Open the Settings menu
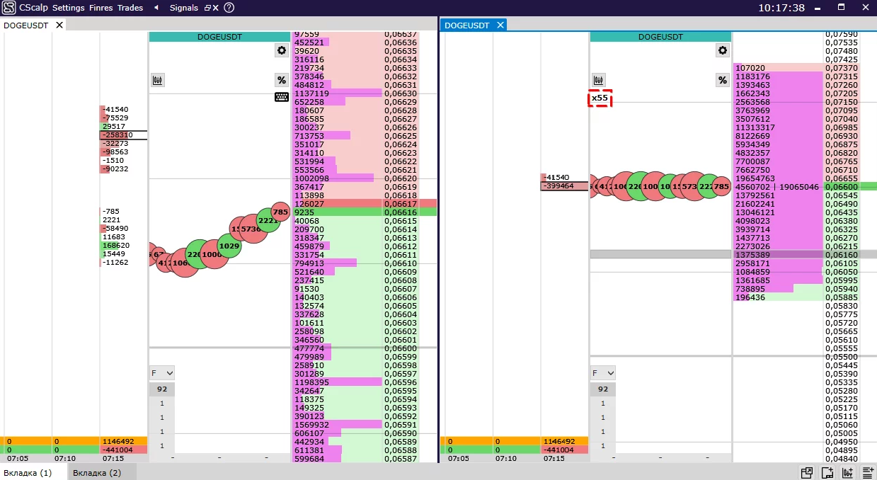The width and height of the screenshot is (877, 480). pyautogui.click(x=68, y=8)
